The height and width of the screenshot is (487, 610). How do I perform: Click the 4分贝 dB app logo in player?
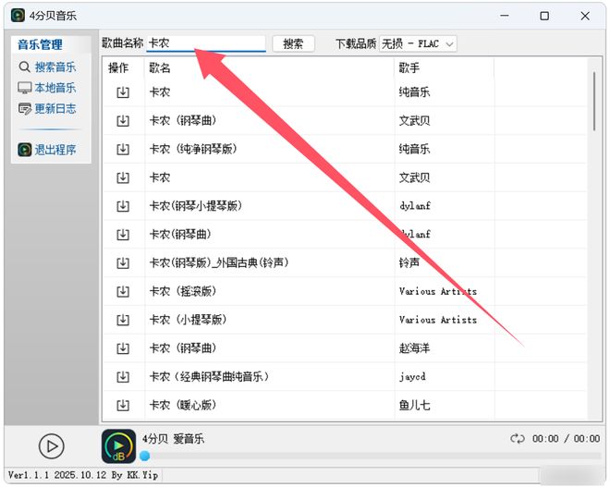point(118,446)
